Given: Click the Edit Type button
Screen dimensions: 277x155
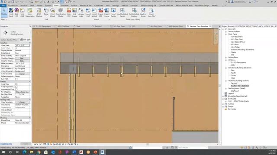Looking at the screenshot, I should pyautogui.click(x=26, y=40).
